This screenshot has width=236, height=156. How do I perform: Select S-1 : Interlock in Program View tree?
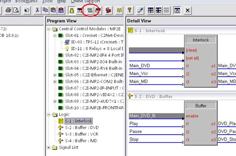pyautogui.click(x=79, y=121)
